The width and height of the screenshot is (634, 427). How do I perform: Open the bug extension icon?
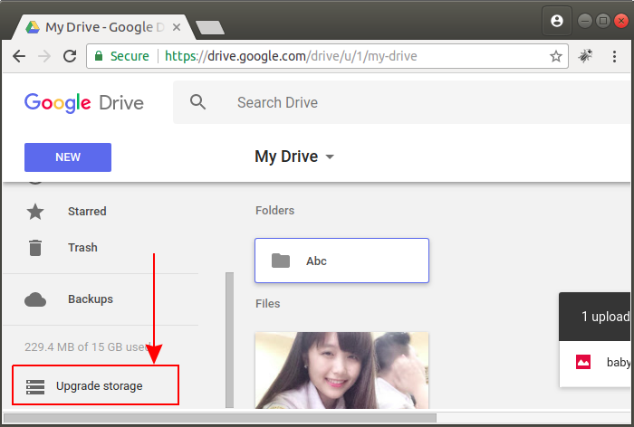click(585, 56)
